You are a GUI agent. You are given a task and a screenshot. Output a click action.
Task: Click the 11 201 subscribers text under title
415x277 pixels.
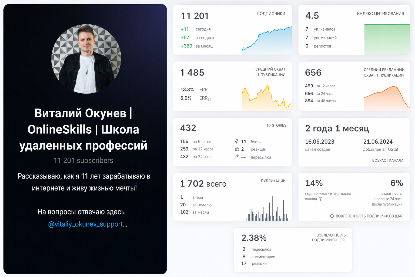pos(83,160)
